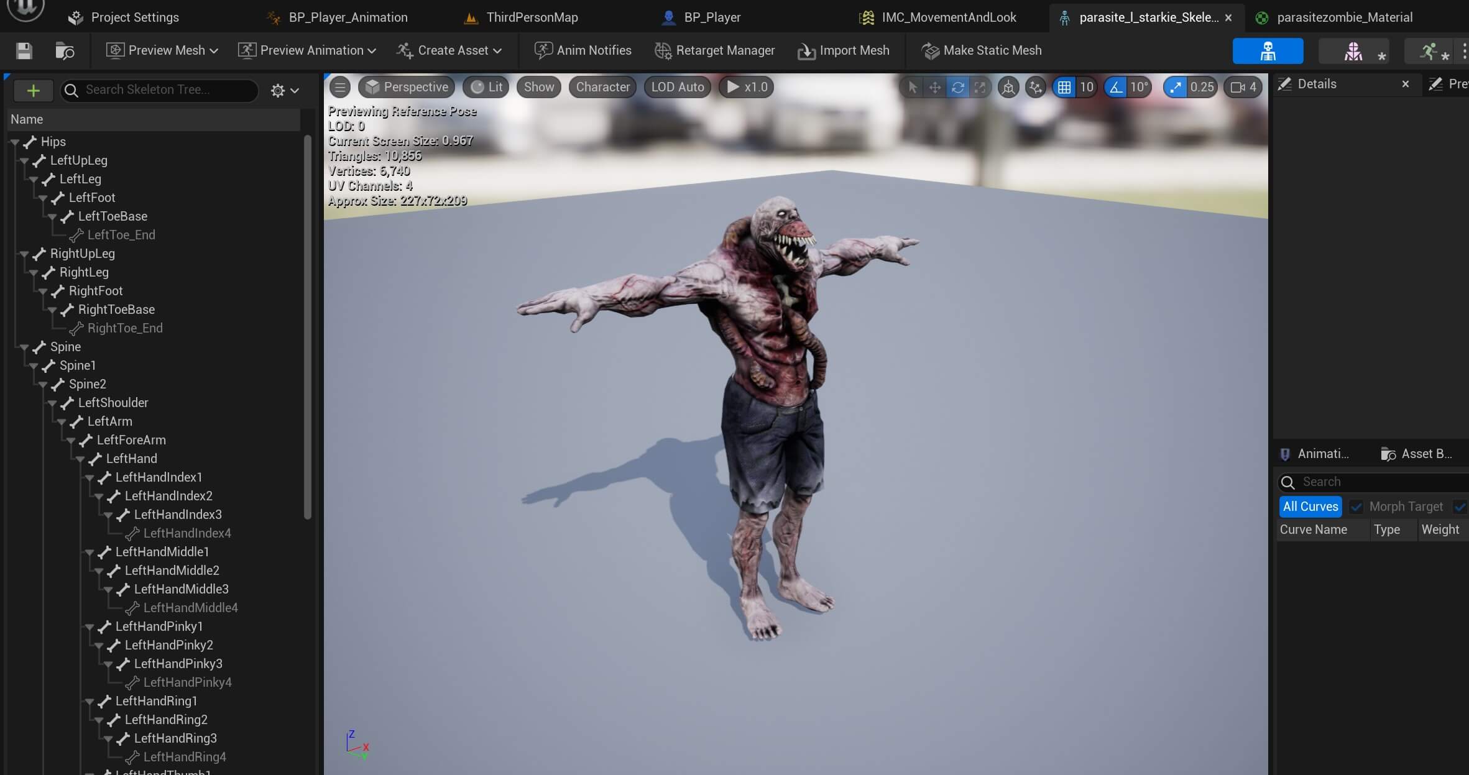
Task: Open the Perspective view mode menu
Action: point(407,87)
